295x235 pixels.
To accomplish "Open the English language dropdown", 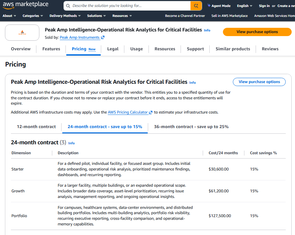I will coord(245,6).
